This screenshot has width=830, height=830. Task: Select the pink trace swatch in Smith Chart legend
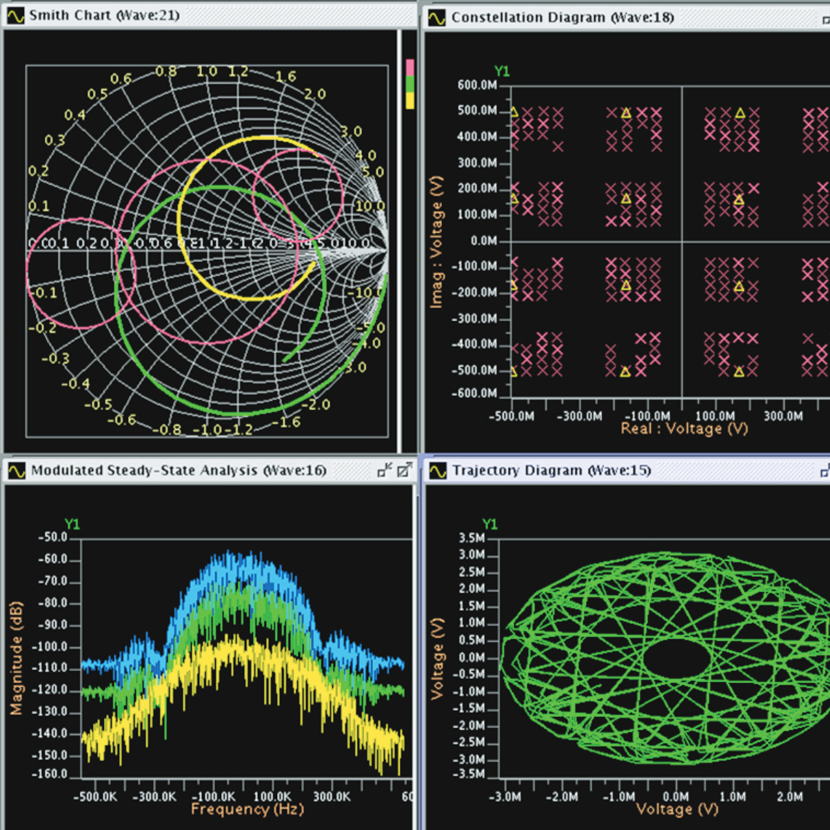coord(410,68)
